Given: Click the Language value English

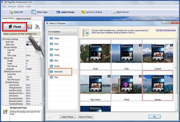Looking at the screenshot, I should [29, 69].
